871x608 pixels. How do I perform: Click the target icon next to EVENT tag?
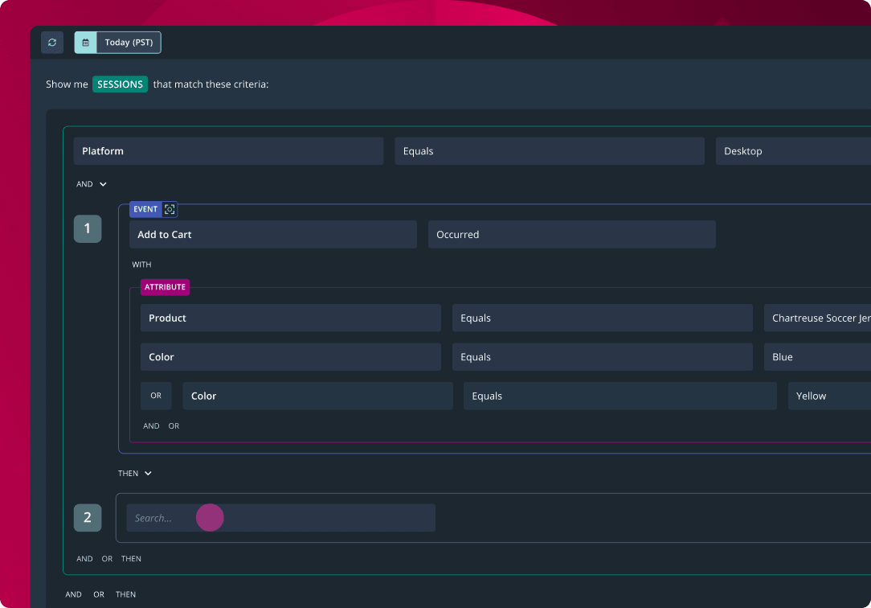pos(170,209)
